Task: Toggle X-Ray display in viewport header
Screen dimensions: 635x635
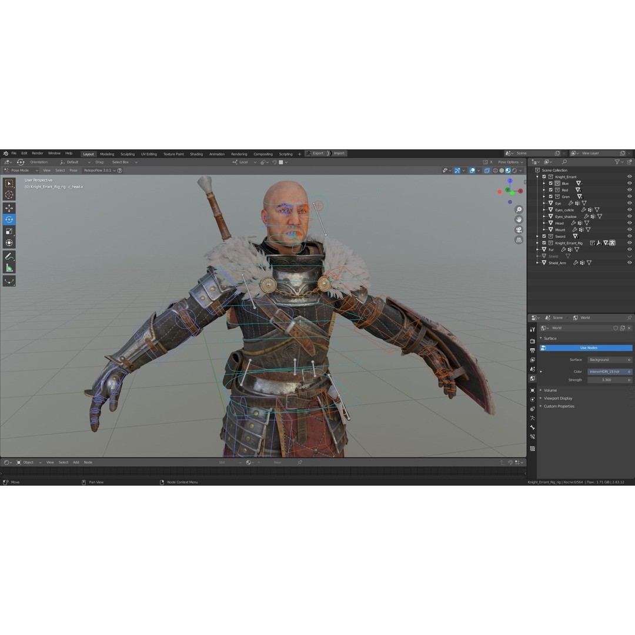Action: 487,171
